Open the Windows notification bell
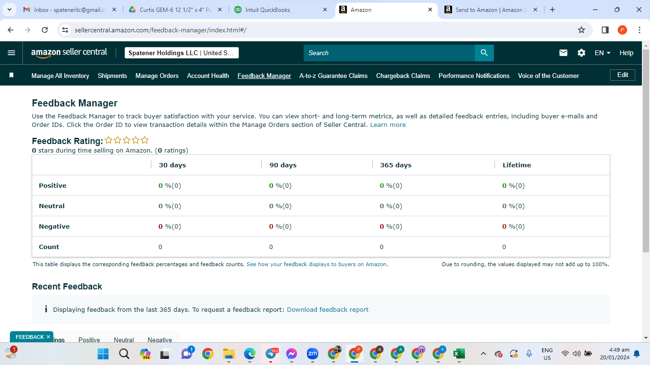The image size is (650, 365). click(637, 354)
